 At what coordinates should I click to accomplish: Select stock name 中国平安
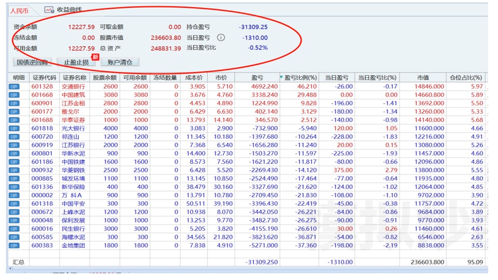point(73,203)
